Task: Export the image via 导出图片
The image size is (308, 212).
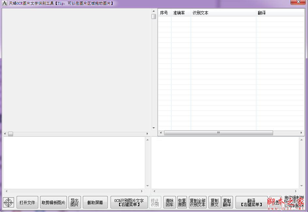Action: pyautogui.click(x=74, y=202)
